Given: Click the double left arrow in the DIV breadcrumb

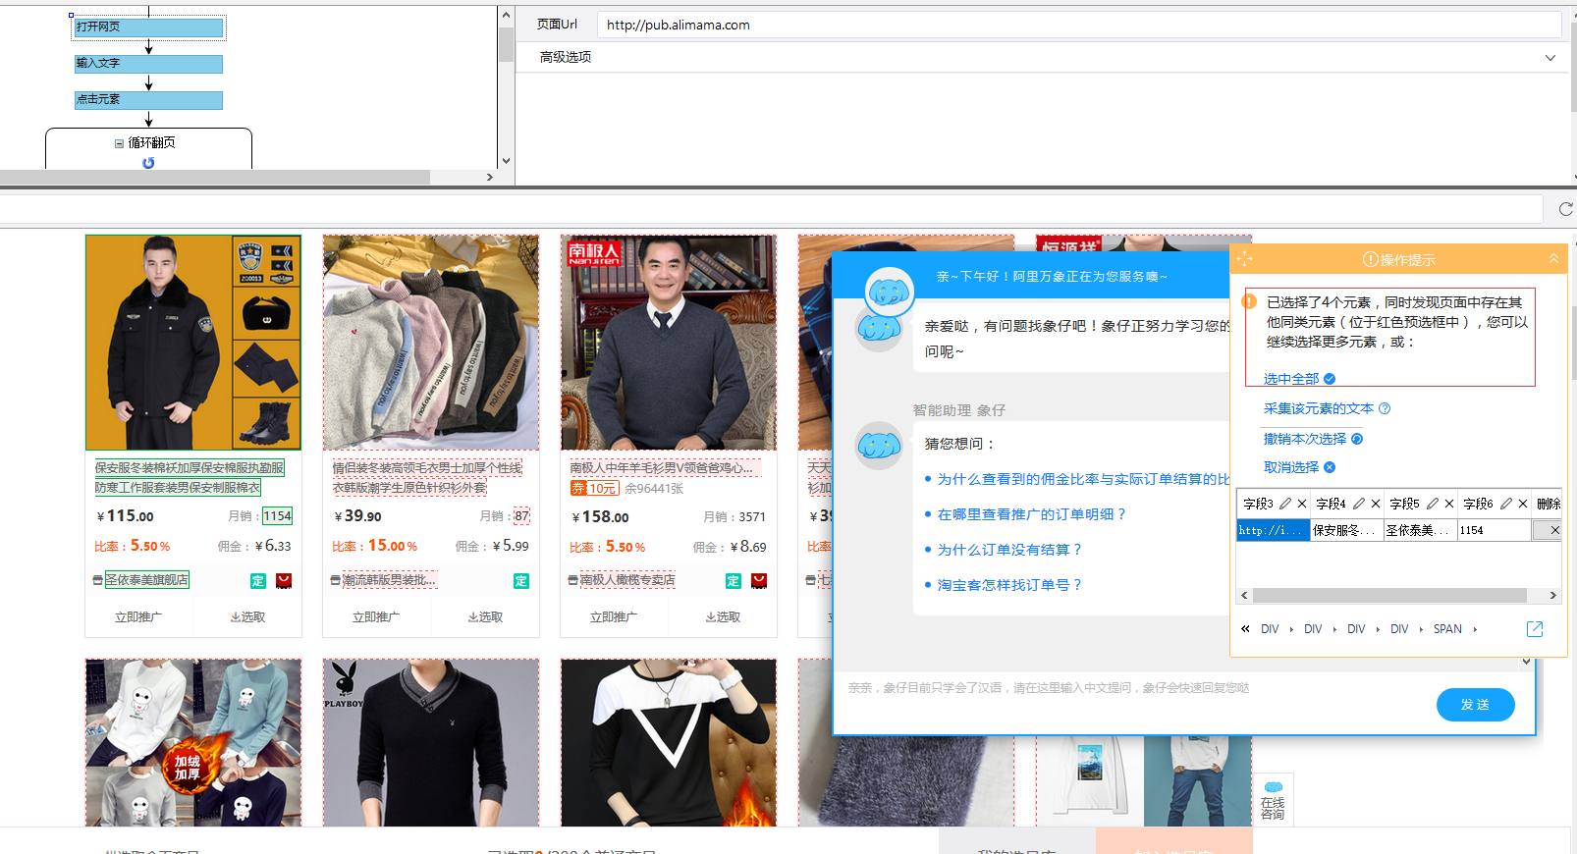Looking at the screenshot, I should coord(1245,629).
